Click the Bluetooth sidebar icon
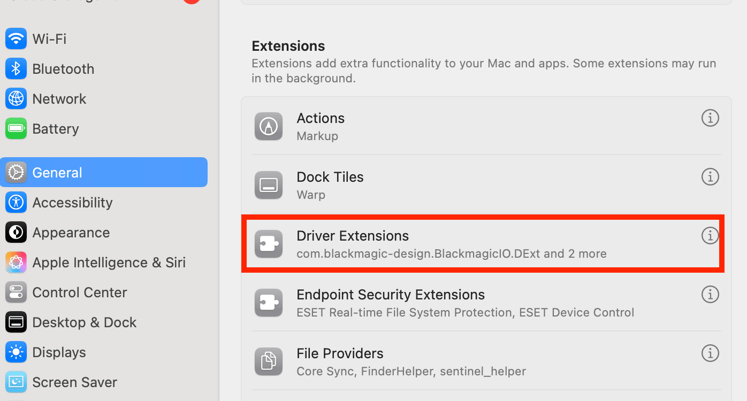This screenshot has width=747, height=401. pyautogui.click(x=16, y=69)
